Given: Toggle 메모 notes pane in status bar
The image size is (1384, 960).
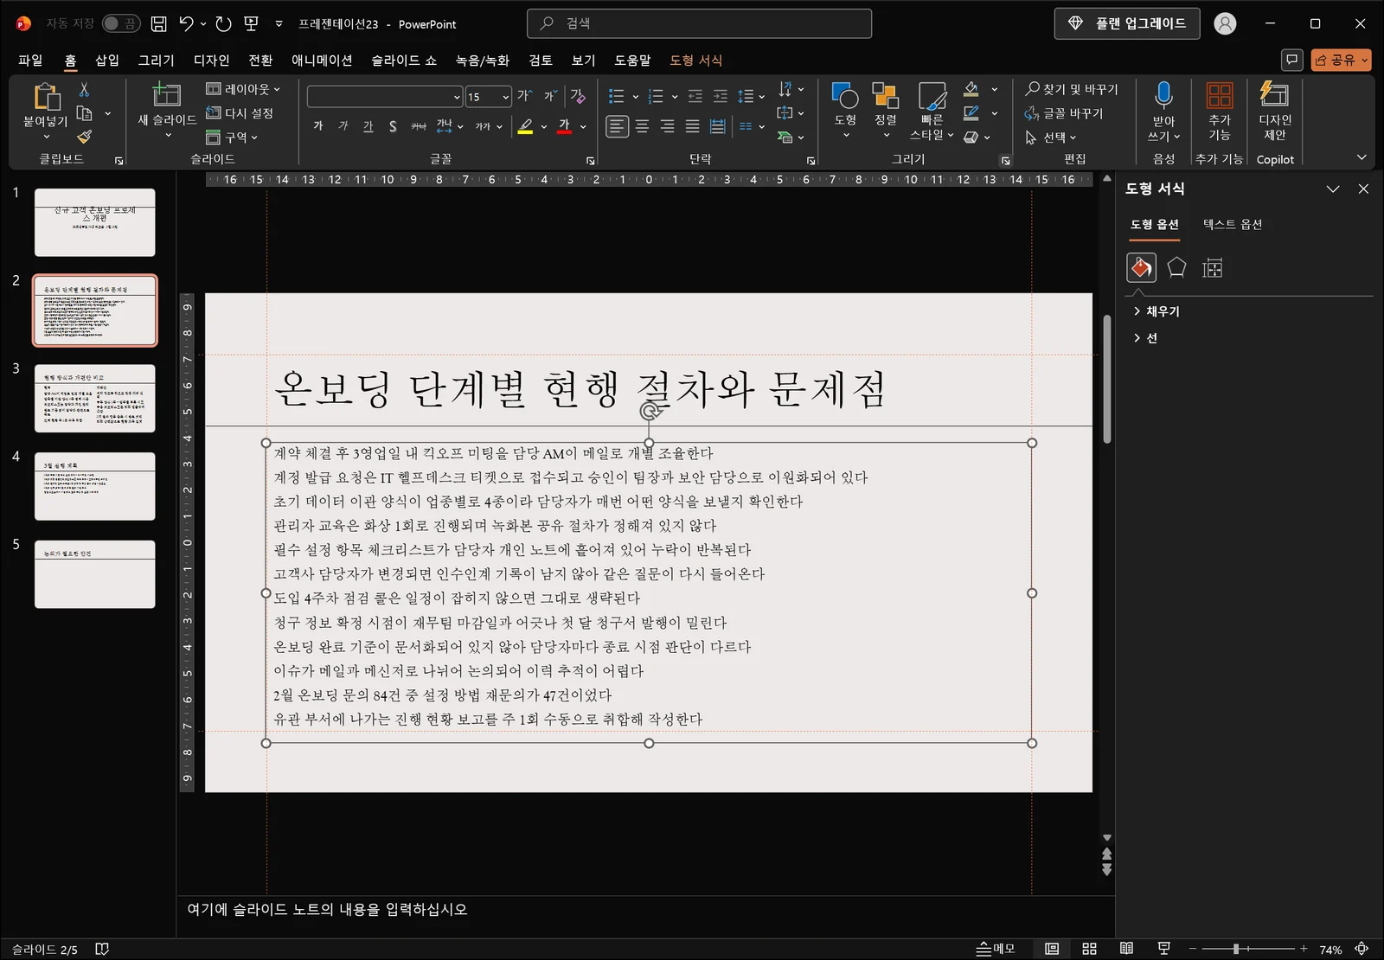Looking at the screenshot, I should tap(996, 949).
